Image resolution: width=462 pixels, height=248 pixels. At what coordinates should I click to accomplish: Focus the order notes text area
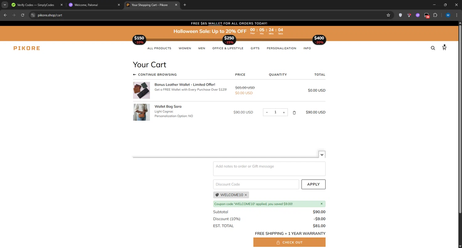(269, 169)
